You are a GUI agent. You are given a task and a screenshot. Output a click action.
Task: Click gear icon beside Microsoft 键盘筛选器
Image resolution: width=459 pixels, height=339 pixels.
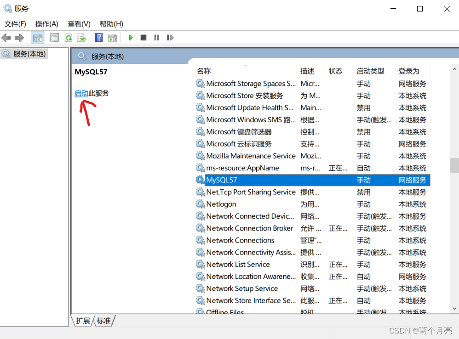tap(200, 132)
